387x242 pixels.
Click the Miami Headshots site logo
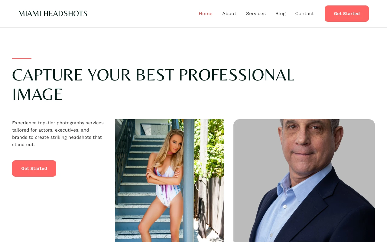click(x=53, y=14)
